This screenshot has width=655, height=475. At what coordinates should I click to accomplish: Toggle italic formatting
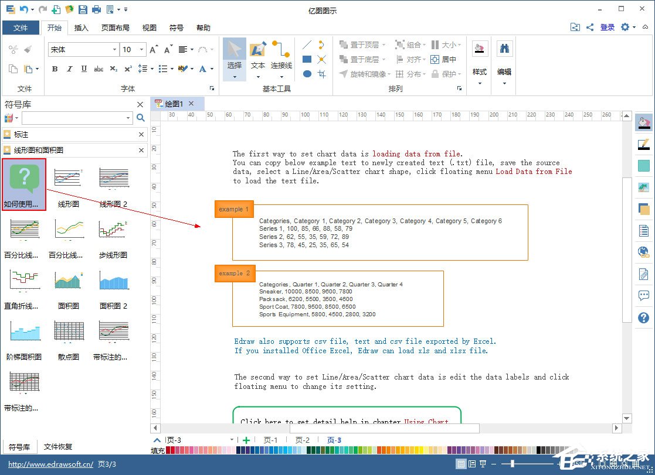(70, 69)
